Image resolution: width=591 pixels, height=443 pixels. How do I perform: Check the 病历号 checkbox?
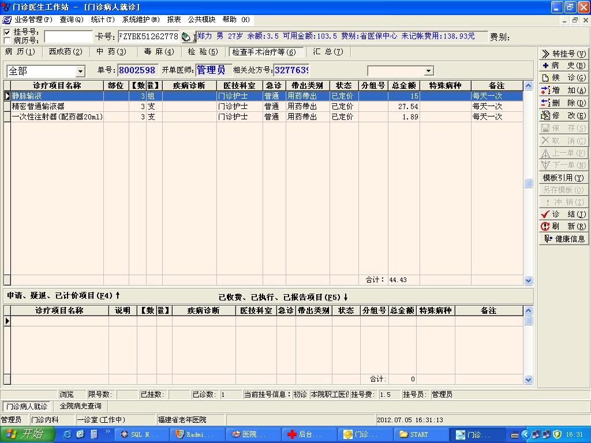point(7,40)
